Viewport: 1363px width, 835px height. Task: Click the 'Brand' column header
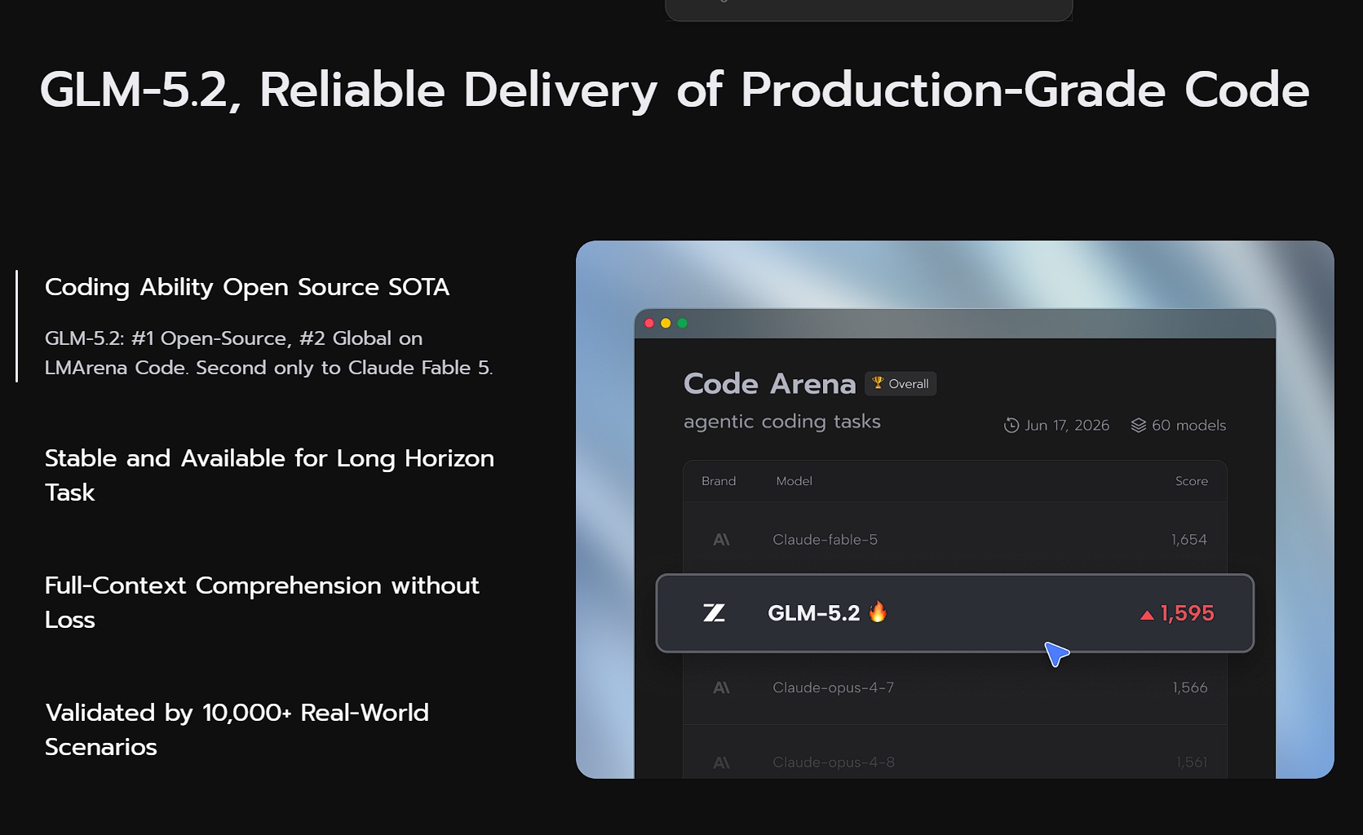pos(719,481)
